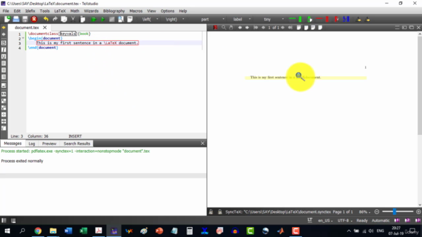Paste clipboard content with the paste icon
The image size is (422, 237).
coord(82,19)
